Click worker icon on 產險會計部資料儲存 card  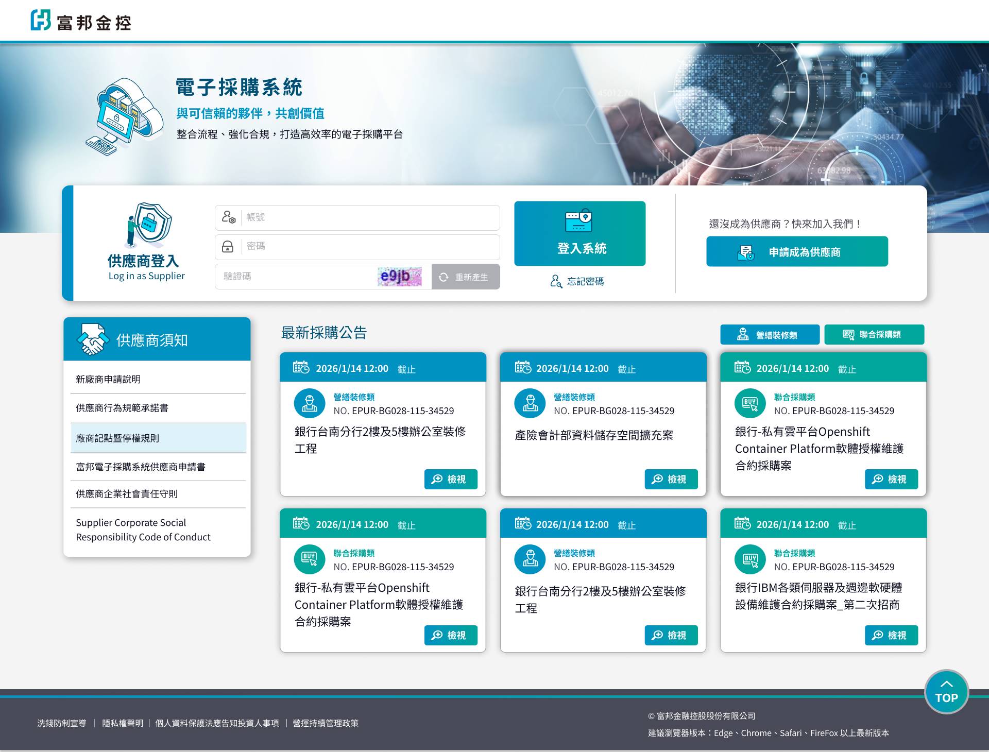coord(530,403)
